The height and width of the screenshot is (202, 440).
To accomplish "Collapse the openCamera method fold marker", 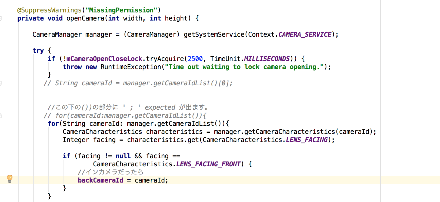I will 1,18.
